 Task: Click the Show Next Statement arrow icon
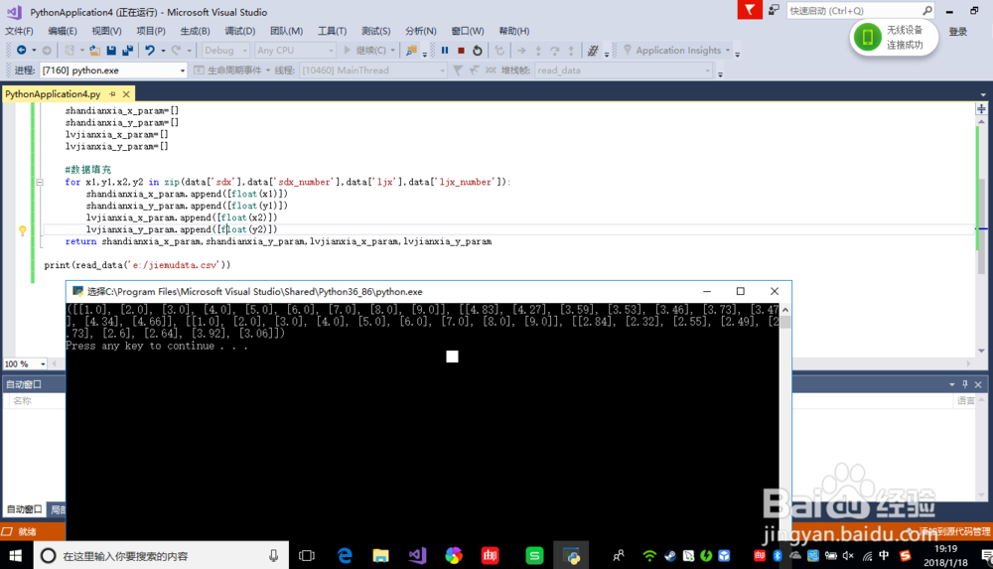[x=521, y=50]
